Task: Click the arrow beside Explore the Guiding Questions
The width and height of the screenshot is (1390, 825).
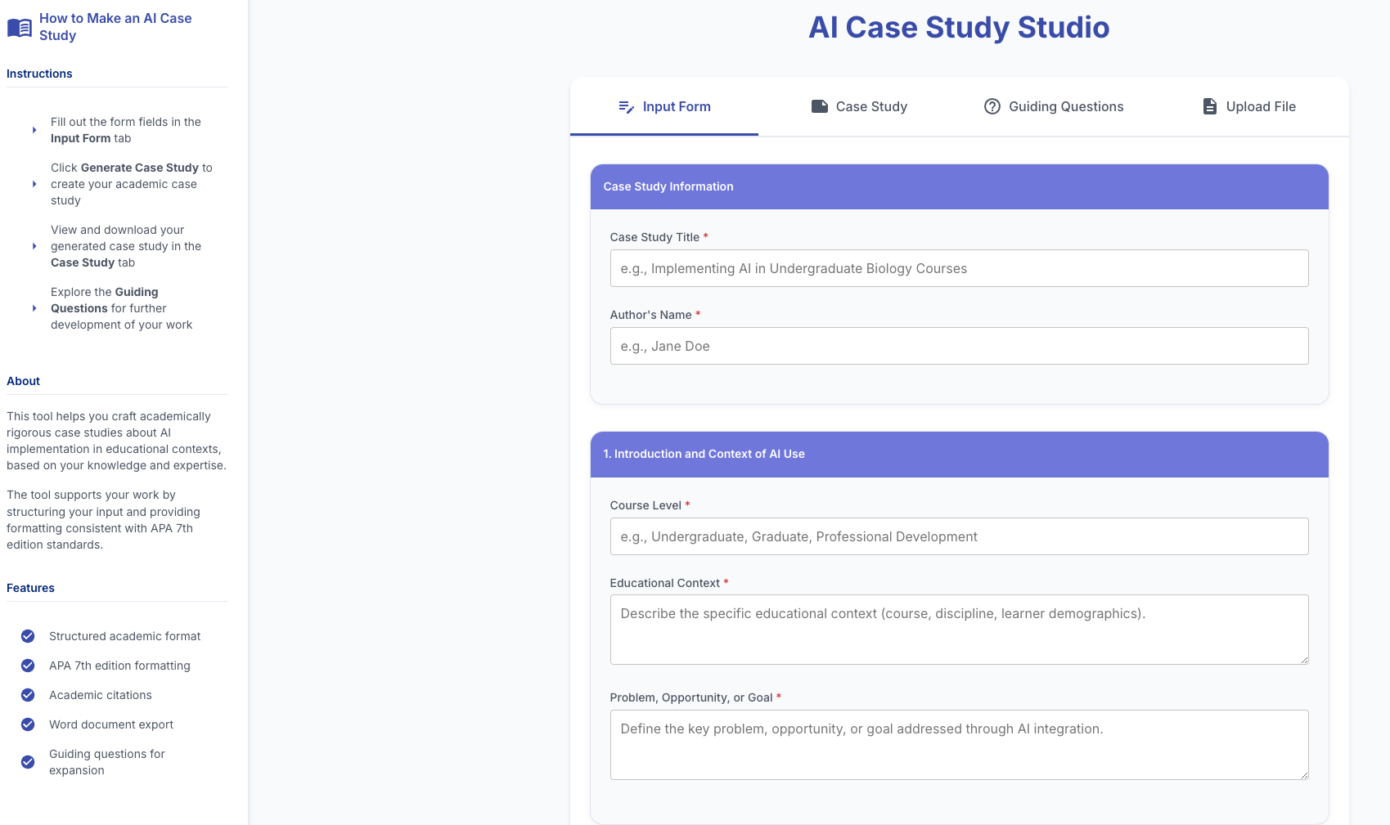Action: click(x=34, y=308)
